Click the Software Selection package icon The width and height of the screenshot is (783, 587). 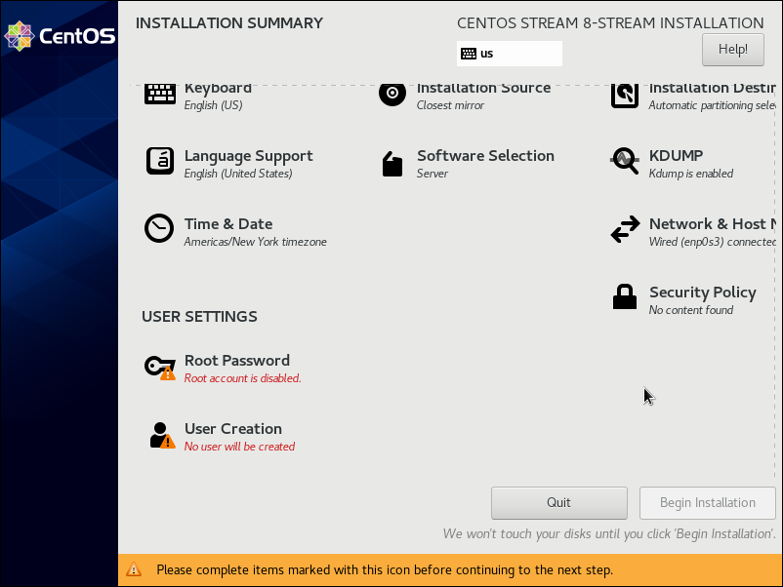coord(392,164)
